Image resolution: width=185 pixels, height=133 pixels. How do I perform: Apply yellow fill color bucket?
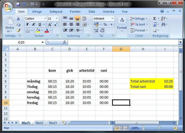pyautogui.click(x=38, y=30)
